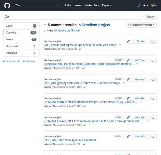
Task: Expand MULX low part commit description
Action: click(141, 102)
